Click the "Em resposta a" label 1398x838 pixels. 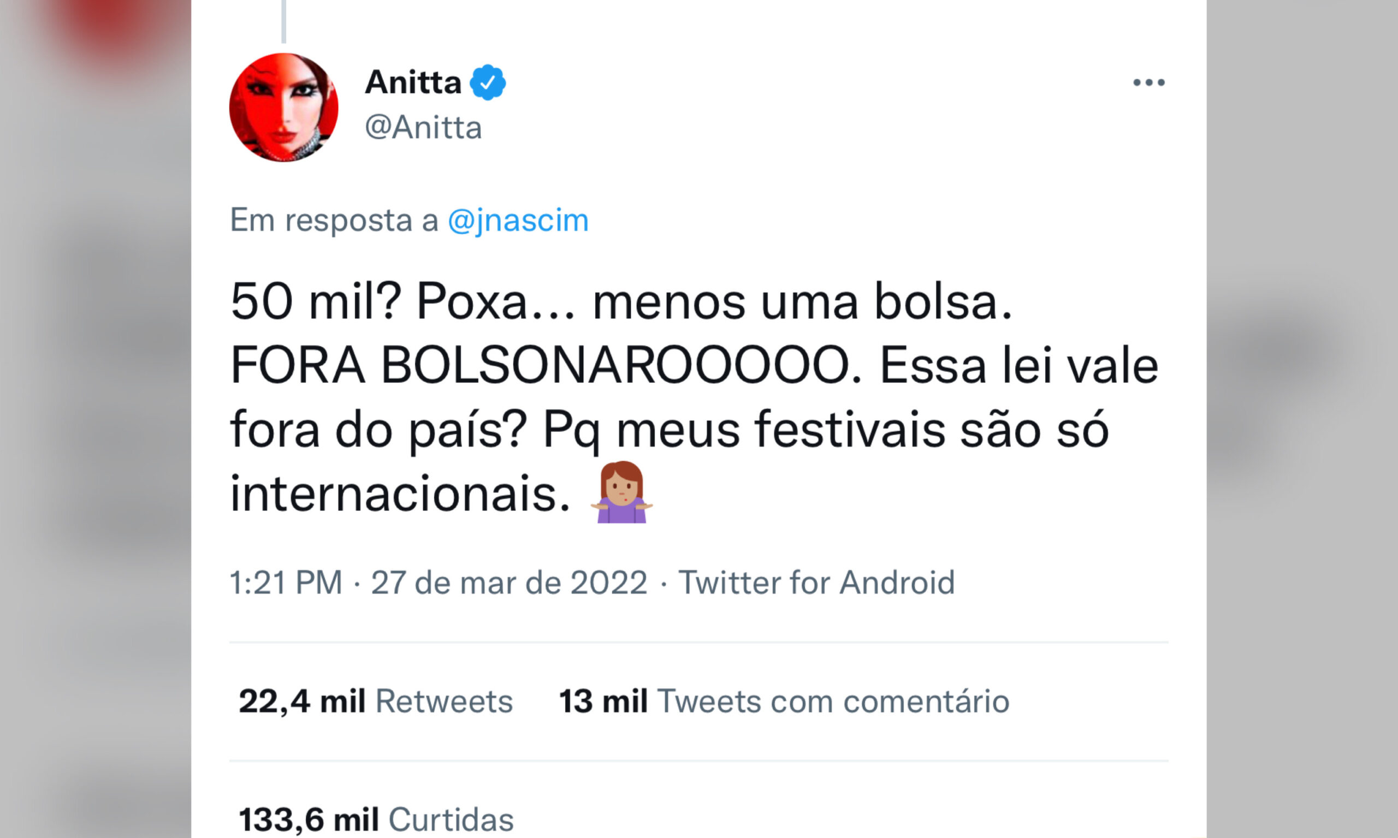334,220
